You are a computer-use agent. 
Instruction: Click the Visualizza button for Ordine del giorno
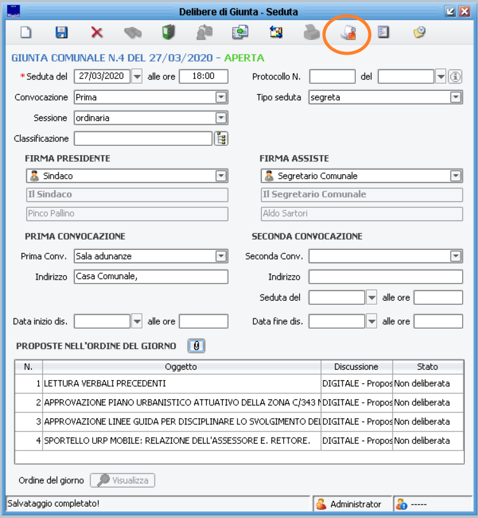point(123,481)
